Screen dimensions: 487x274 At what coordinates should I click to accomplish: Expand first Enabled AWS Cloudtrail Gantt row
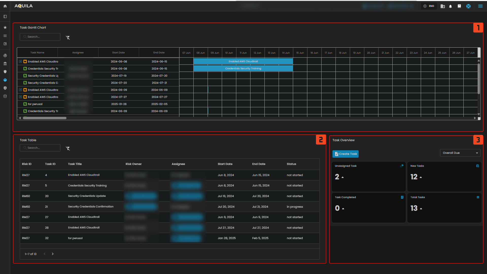tap(20, 61)
